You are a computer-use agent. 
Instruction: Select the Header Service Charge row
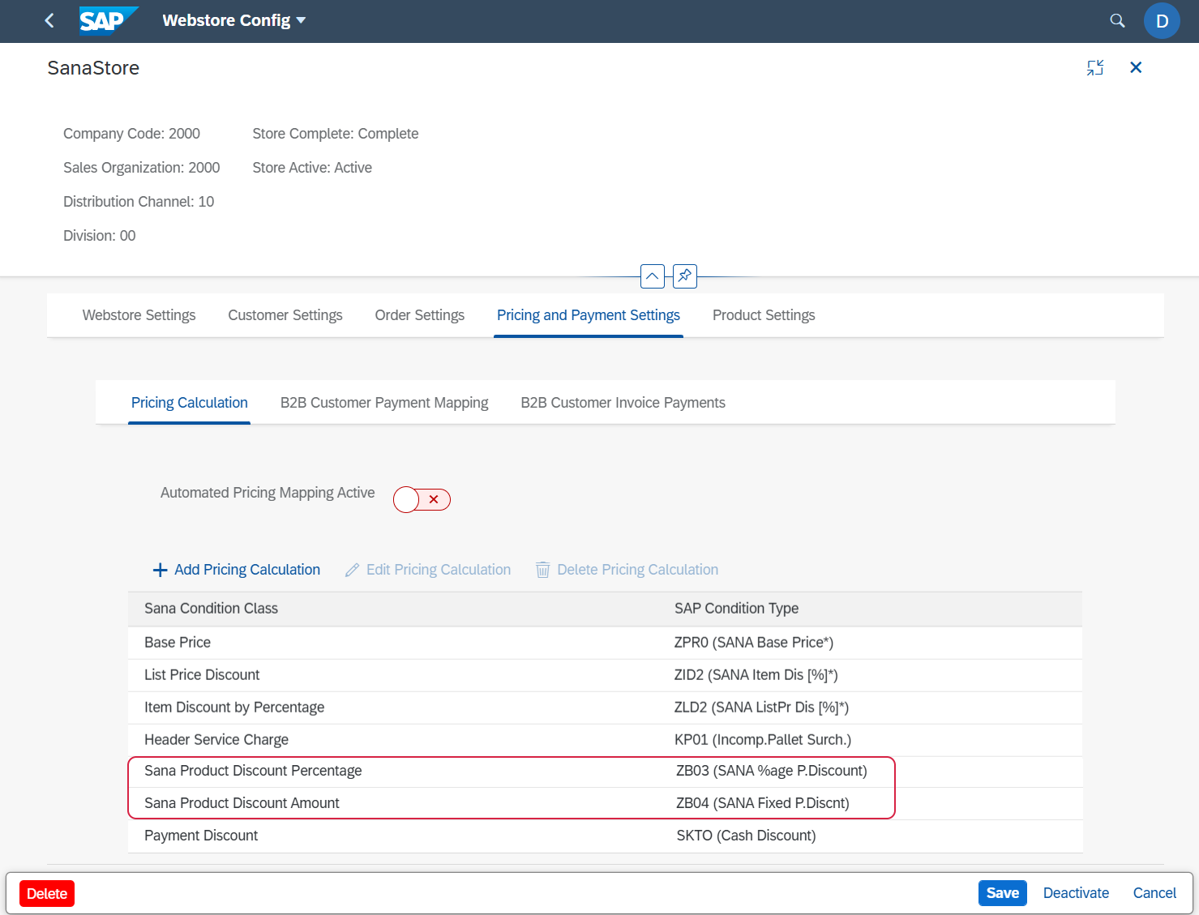tap(605, 740)
